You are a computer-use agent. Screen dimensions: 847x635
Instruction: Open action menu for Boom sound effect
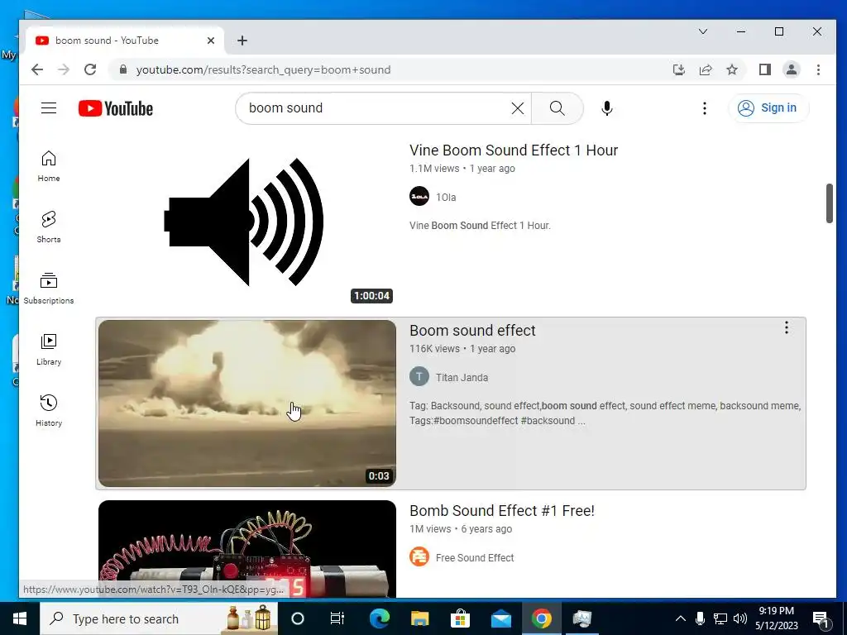click(x=787, y=327)
